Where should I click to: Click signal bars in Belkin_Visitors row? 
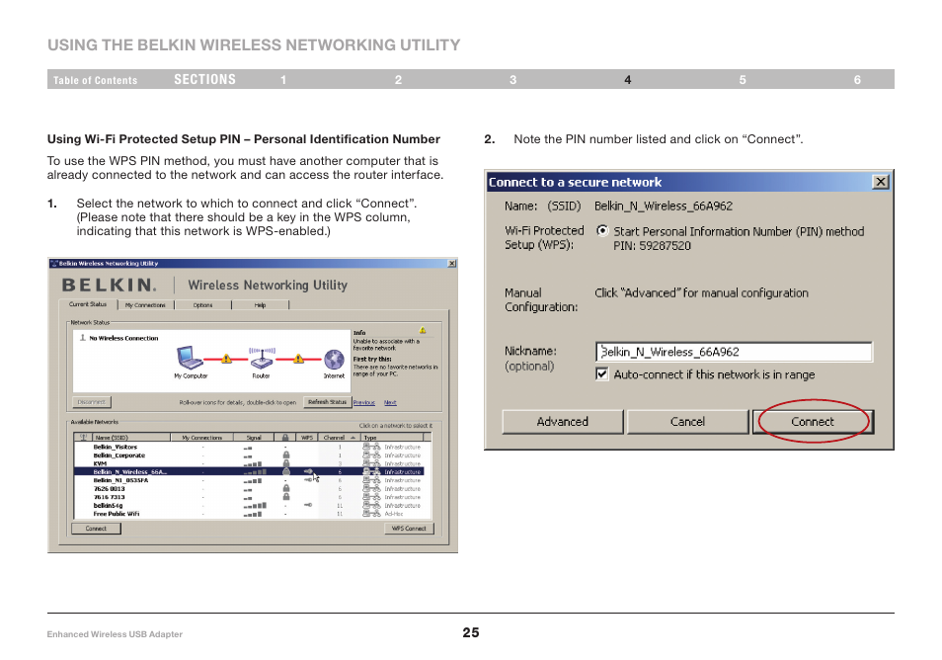pyautogui.click(x=248, y=448)
